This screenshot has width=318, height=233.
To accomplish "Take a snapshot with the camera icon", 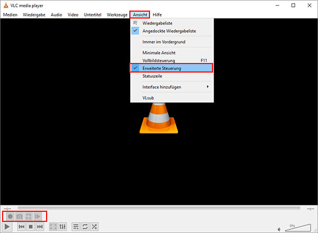I will pos(20,217).
